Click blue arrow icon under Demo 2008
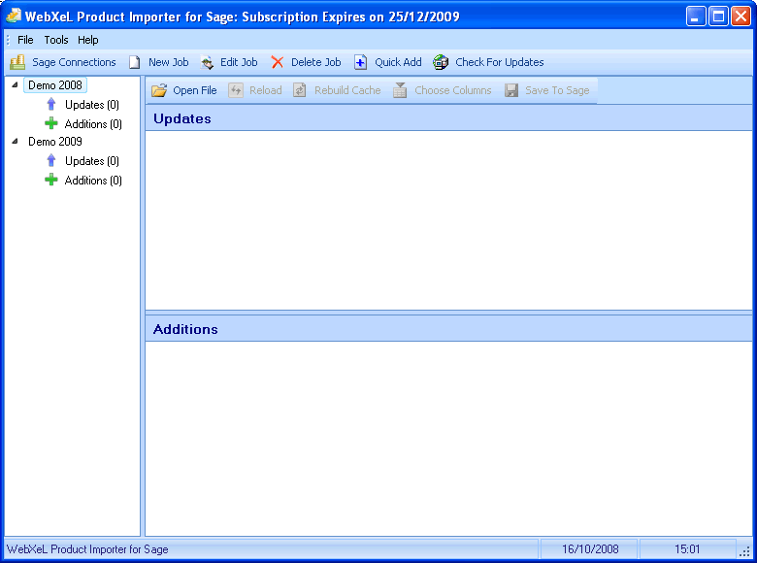This screenshot has height=563, width=757. (x=51, y=104)
